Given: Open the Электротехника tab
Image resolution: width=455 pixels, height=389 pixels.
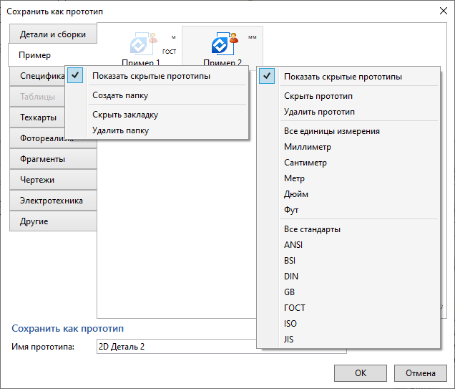Looking at the screenshot, I should click(52, 201).
